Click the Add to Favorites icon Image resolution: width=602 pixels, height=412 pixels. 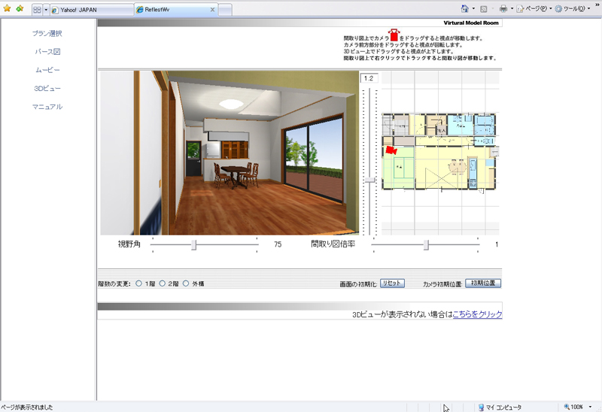click(x=20, y=9)
